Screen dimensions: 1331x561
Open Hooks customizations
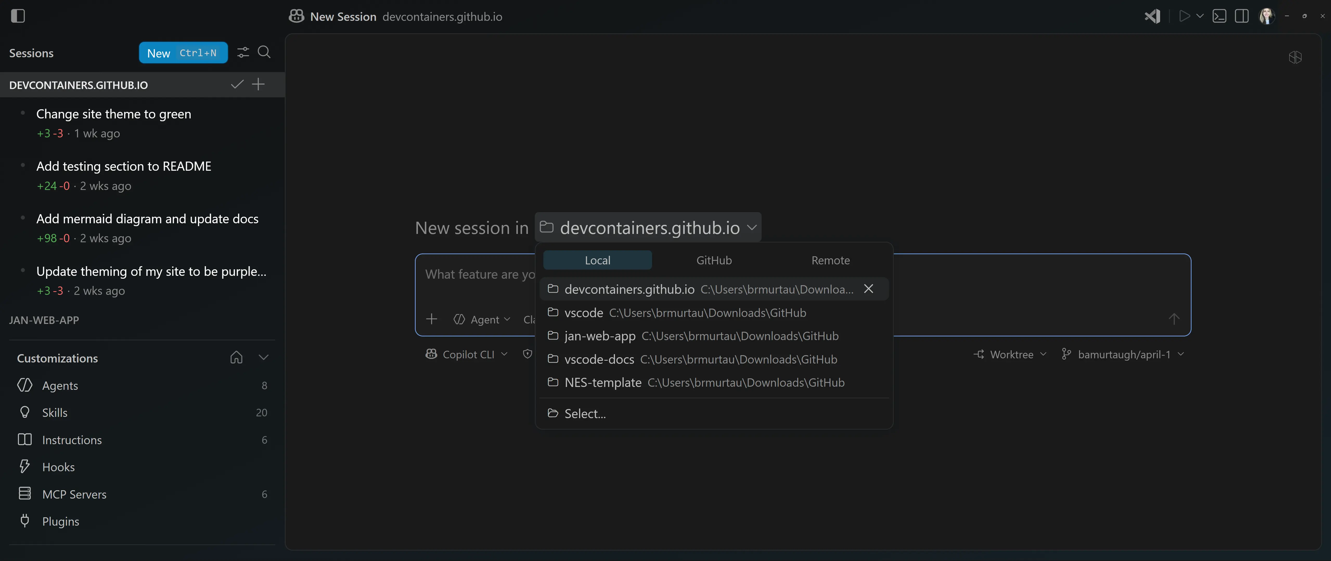(x=142, y=466)
